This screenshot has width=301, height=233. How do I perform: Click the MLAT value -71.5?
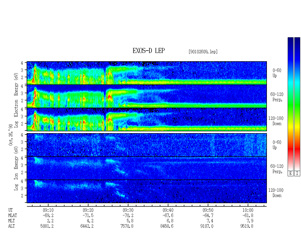(x=88, y=215)
